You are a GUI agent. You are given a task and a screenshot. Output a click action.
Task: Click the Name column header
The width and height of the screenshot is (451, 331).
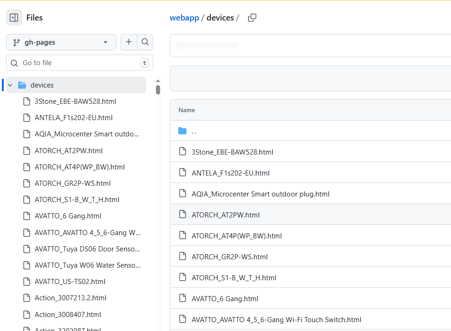point(187,110)
